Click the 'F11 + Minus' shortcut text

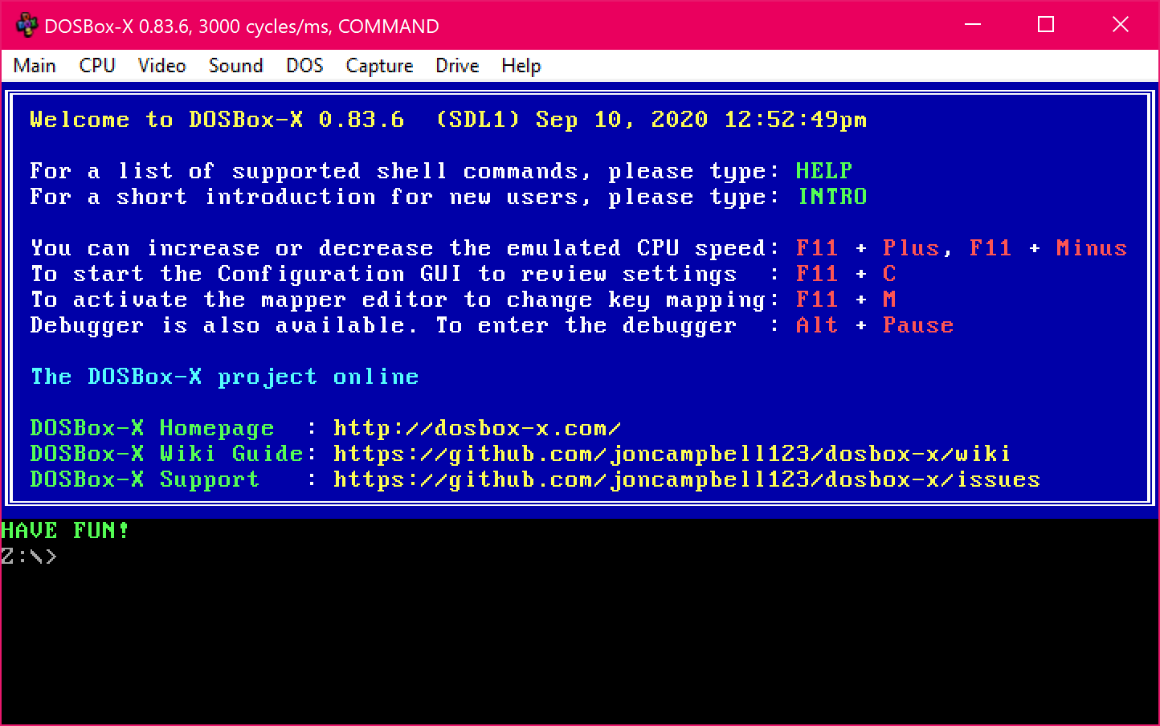(x=1048, y=247)
